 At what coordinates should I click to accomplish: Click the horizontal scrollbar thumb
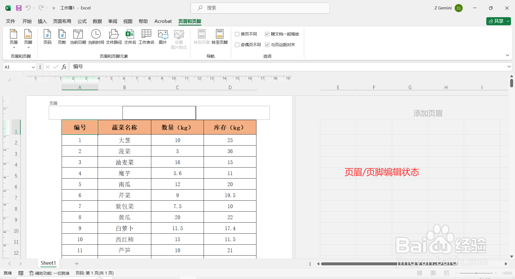coord(389,264)
